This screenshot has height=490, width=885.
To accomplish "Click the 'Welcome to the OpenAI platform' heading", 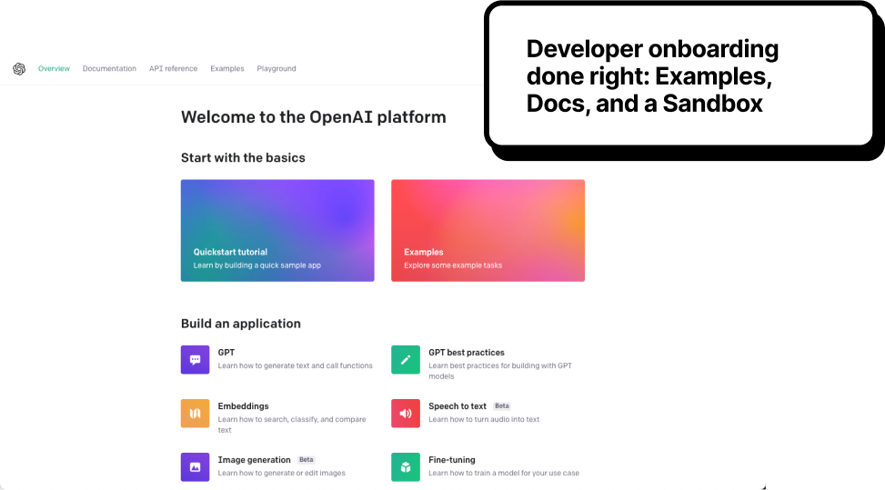I will (313, 117).
